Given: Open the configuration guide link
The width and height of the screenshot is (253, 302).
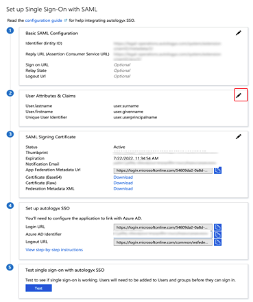Looking at the screenshot, I should point(43,21).
